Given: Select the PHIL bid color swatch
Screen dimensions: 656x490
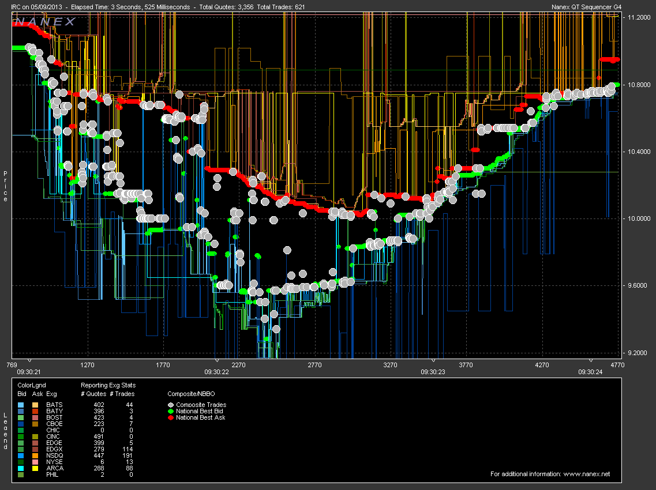Looking at the screenshot, I should [21, 474].
